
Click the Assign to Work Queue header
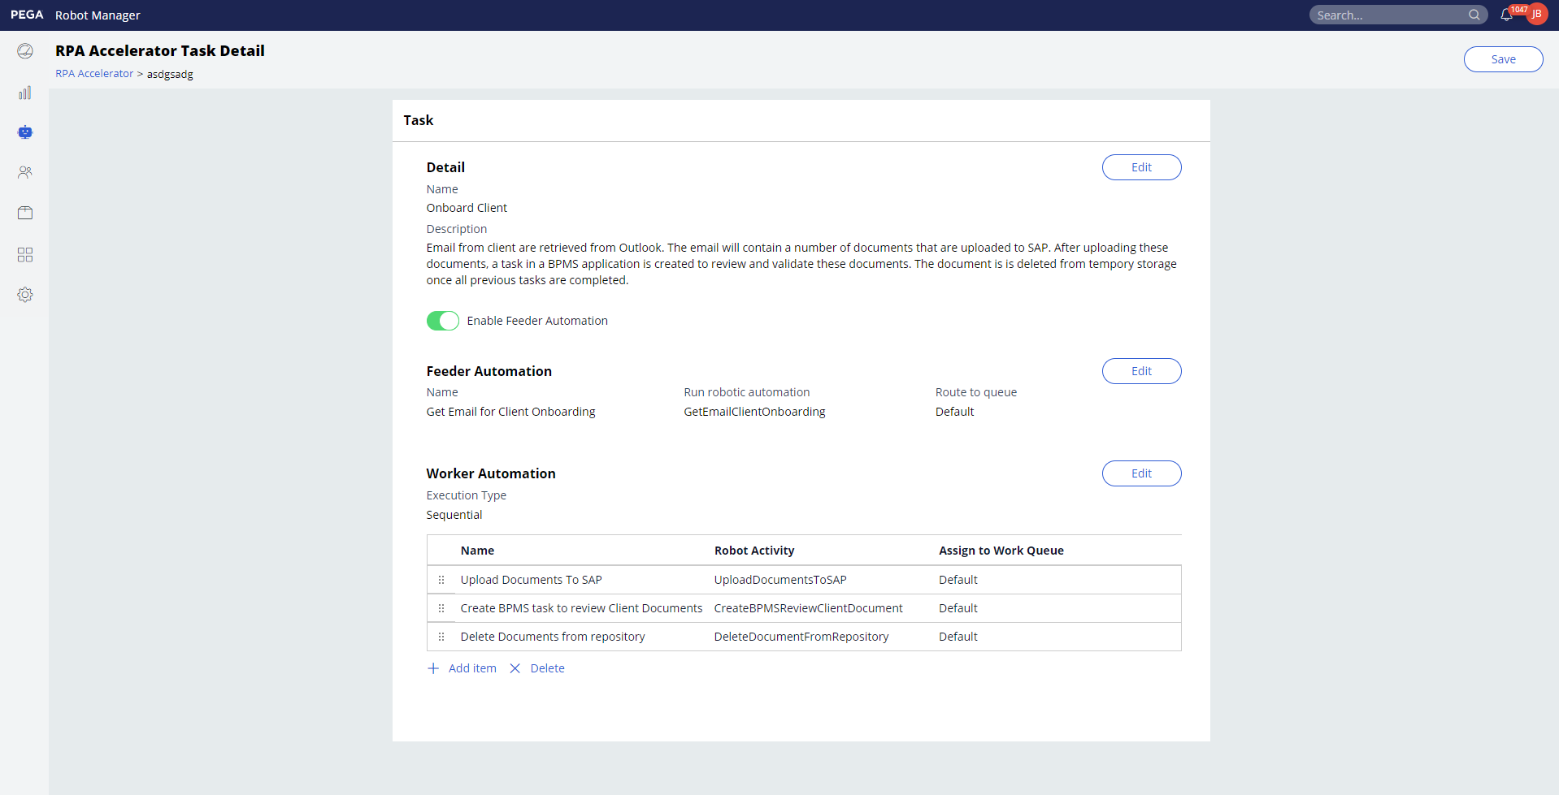coord(1001,551)
